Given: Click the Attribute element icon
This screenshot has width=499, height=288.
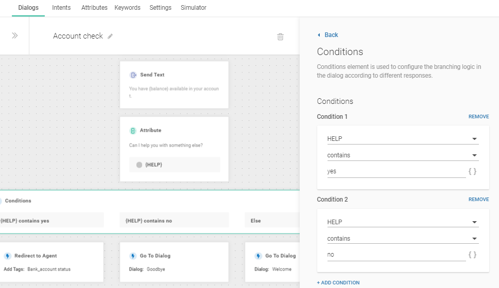Looking at the screenshot, I should (x=133, y=131).
